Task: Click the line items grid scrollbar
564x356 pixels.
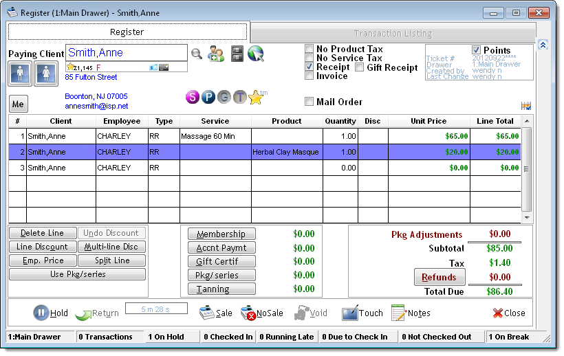Action: (527, 168)
